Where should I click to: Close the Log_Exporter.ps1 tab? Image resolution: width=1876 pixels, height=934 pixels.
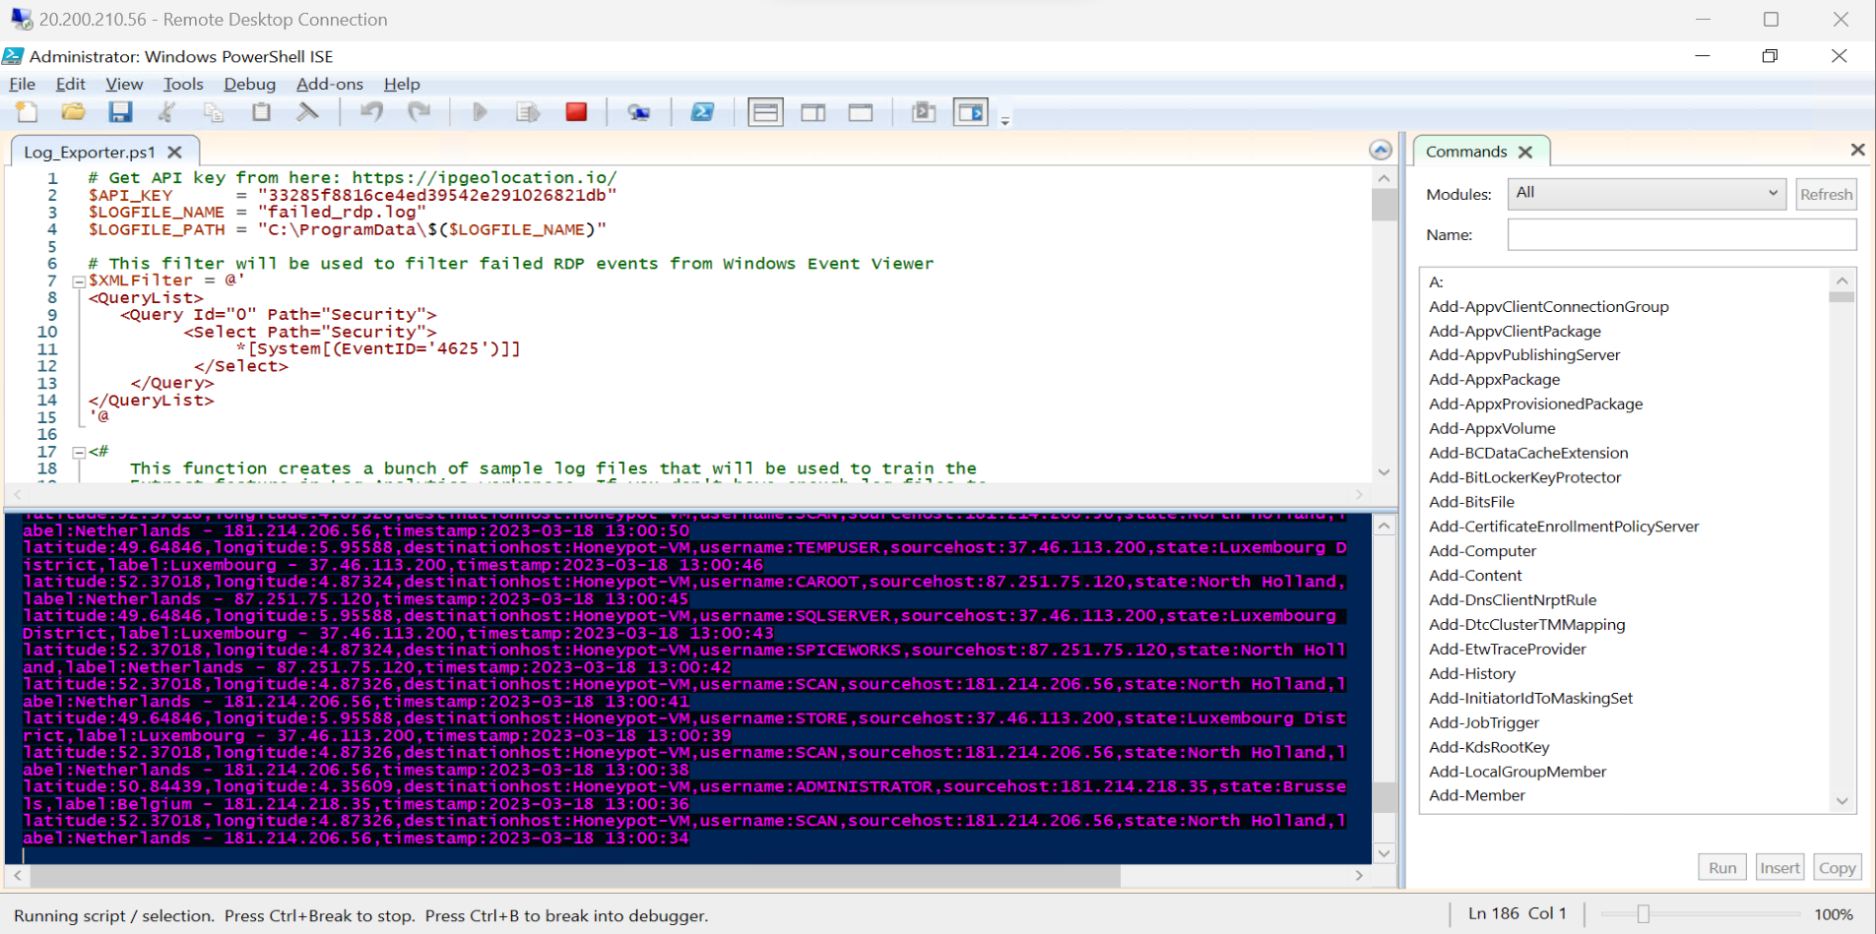[174, 152]
